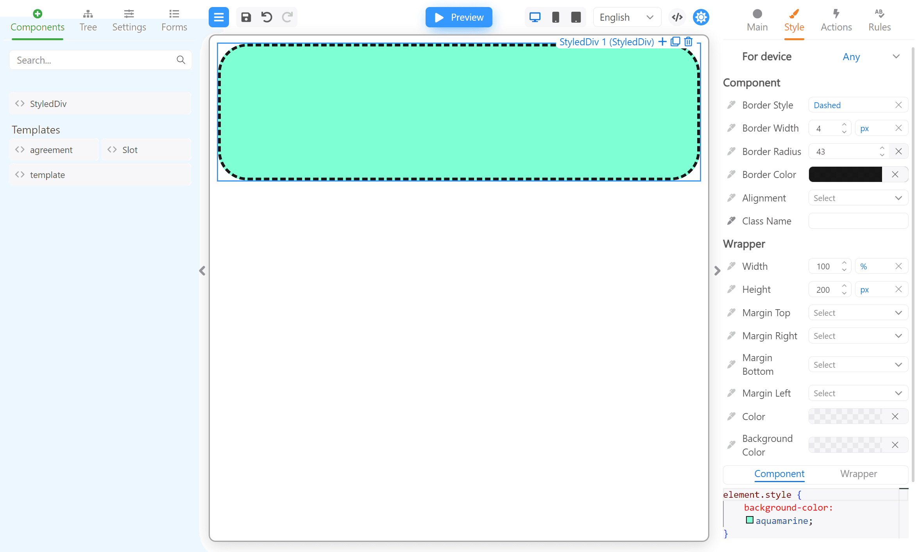Switch preview to desktop device
Viewport: 918px width, 552px height.
[x=535, y=17]
